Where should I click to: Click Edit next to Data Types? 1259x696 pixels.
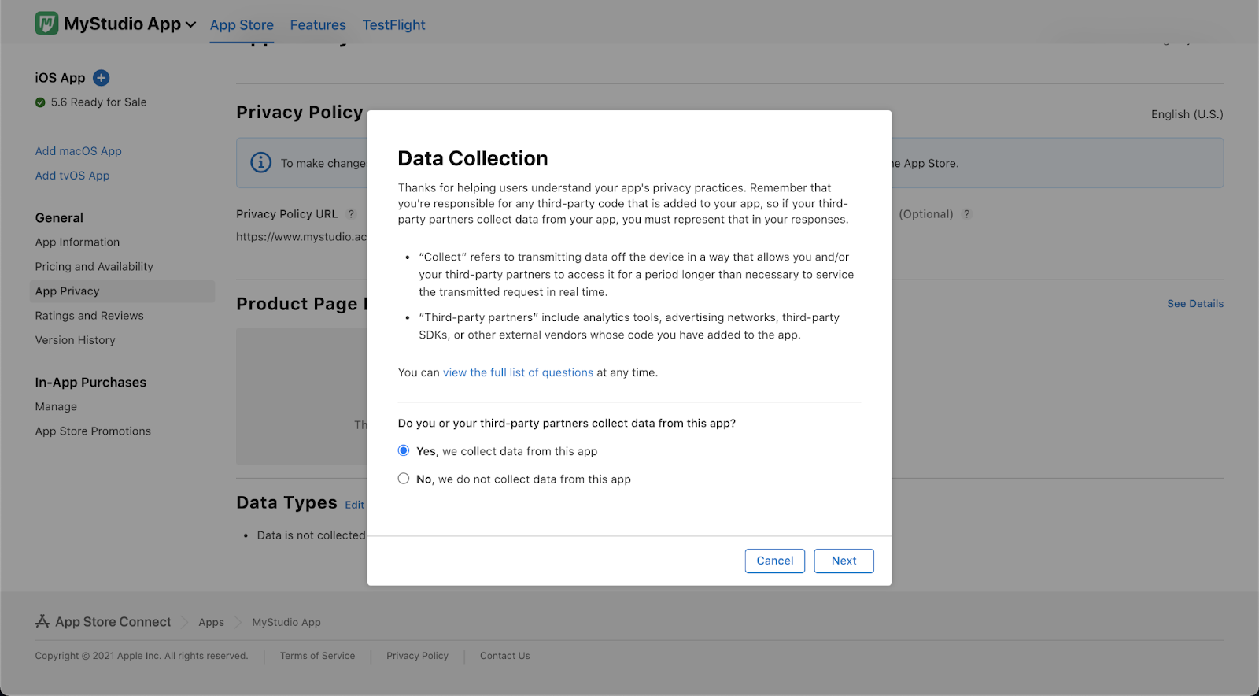[354, 505]
